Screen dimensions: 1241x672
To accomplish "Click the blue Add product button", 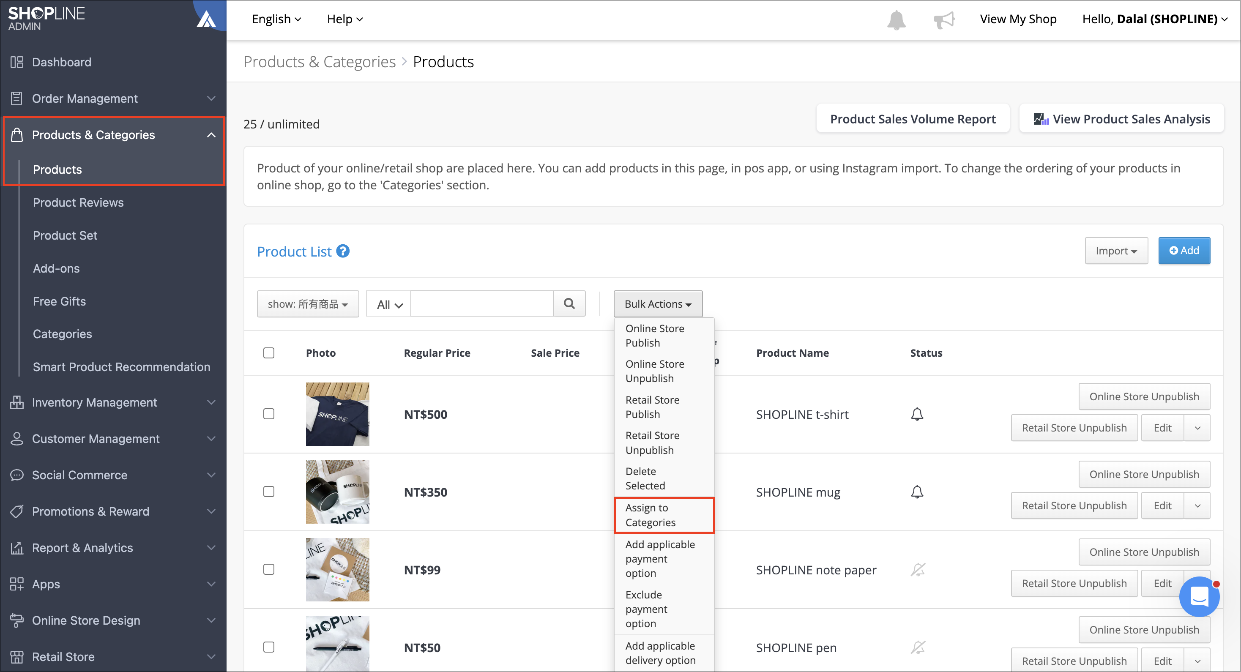I will 1184,251.
